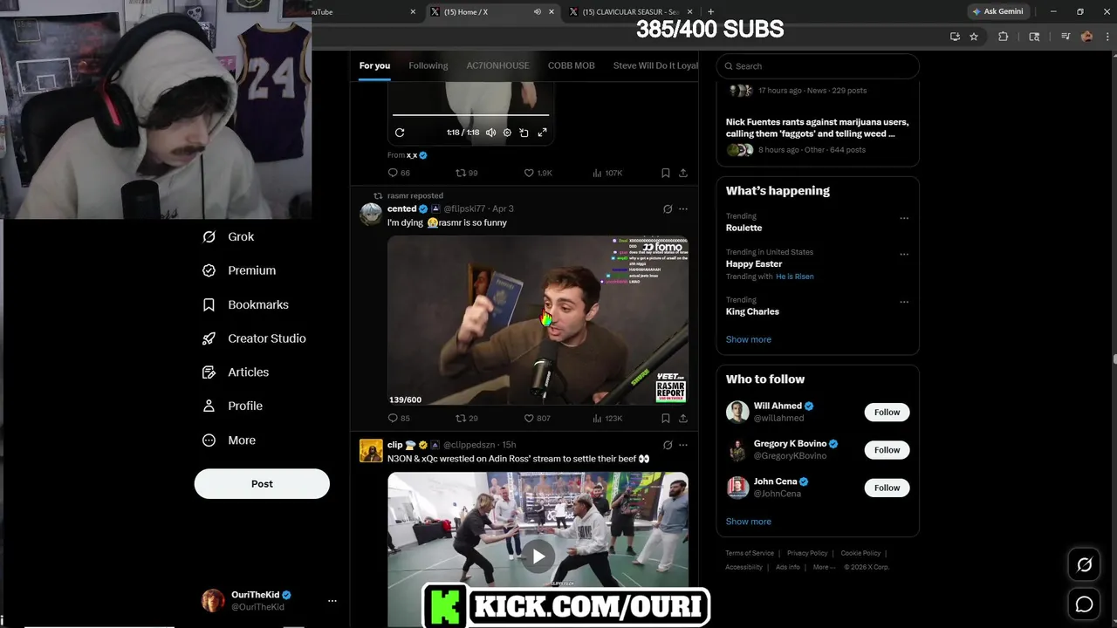Image resolution: width=1117 pixels, height=628 pixels.
Task: Follow Gregory K Bovino
Action: tap(887, 450)
